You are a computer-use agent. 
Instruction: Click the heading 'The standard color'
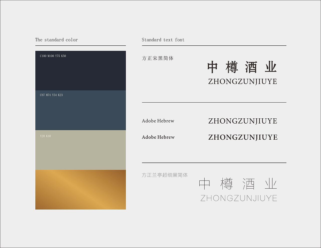[x=56, y=40]
